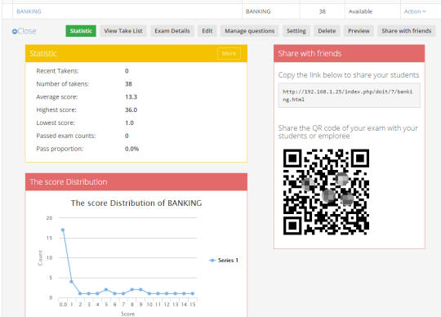Show Exam Details
The image size is (441, 317).
172,31
